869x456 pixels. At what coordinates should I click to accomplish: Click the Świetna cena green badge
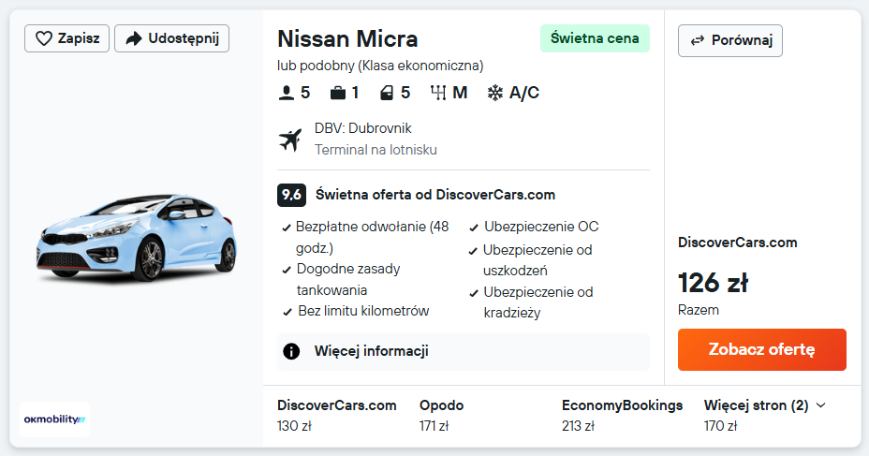595,38
